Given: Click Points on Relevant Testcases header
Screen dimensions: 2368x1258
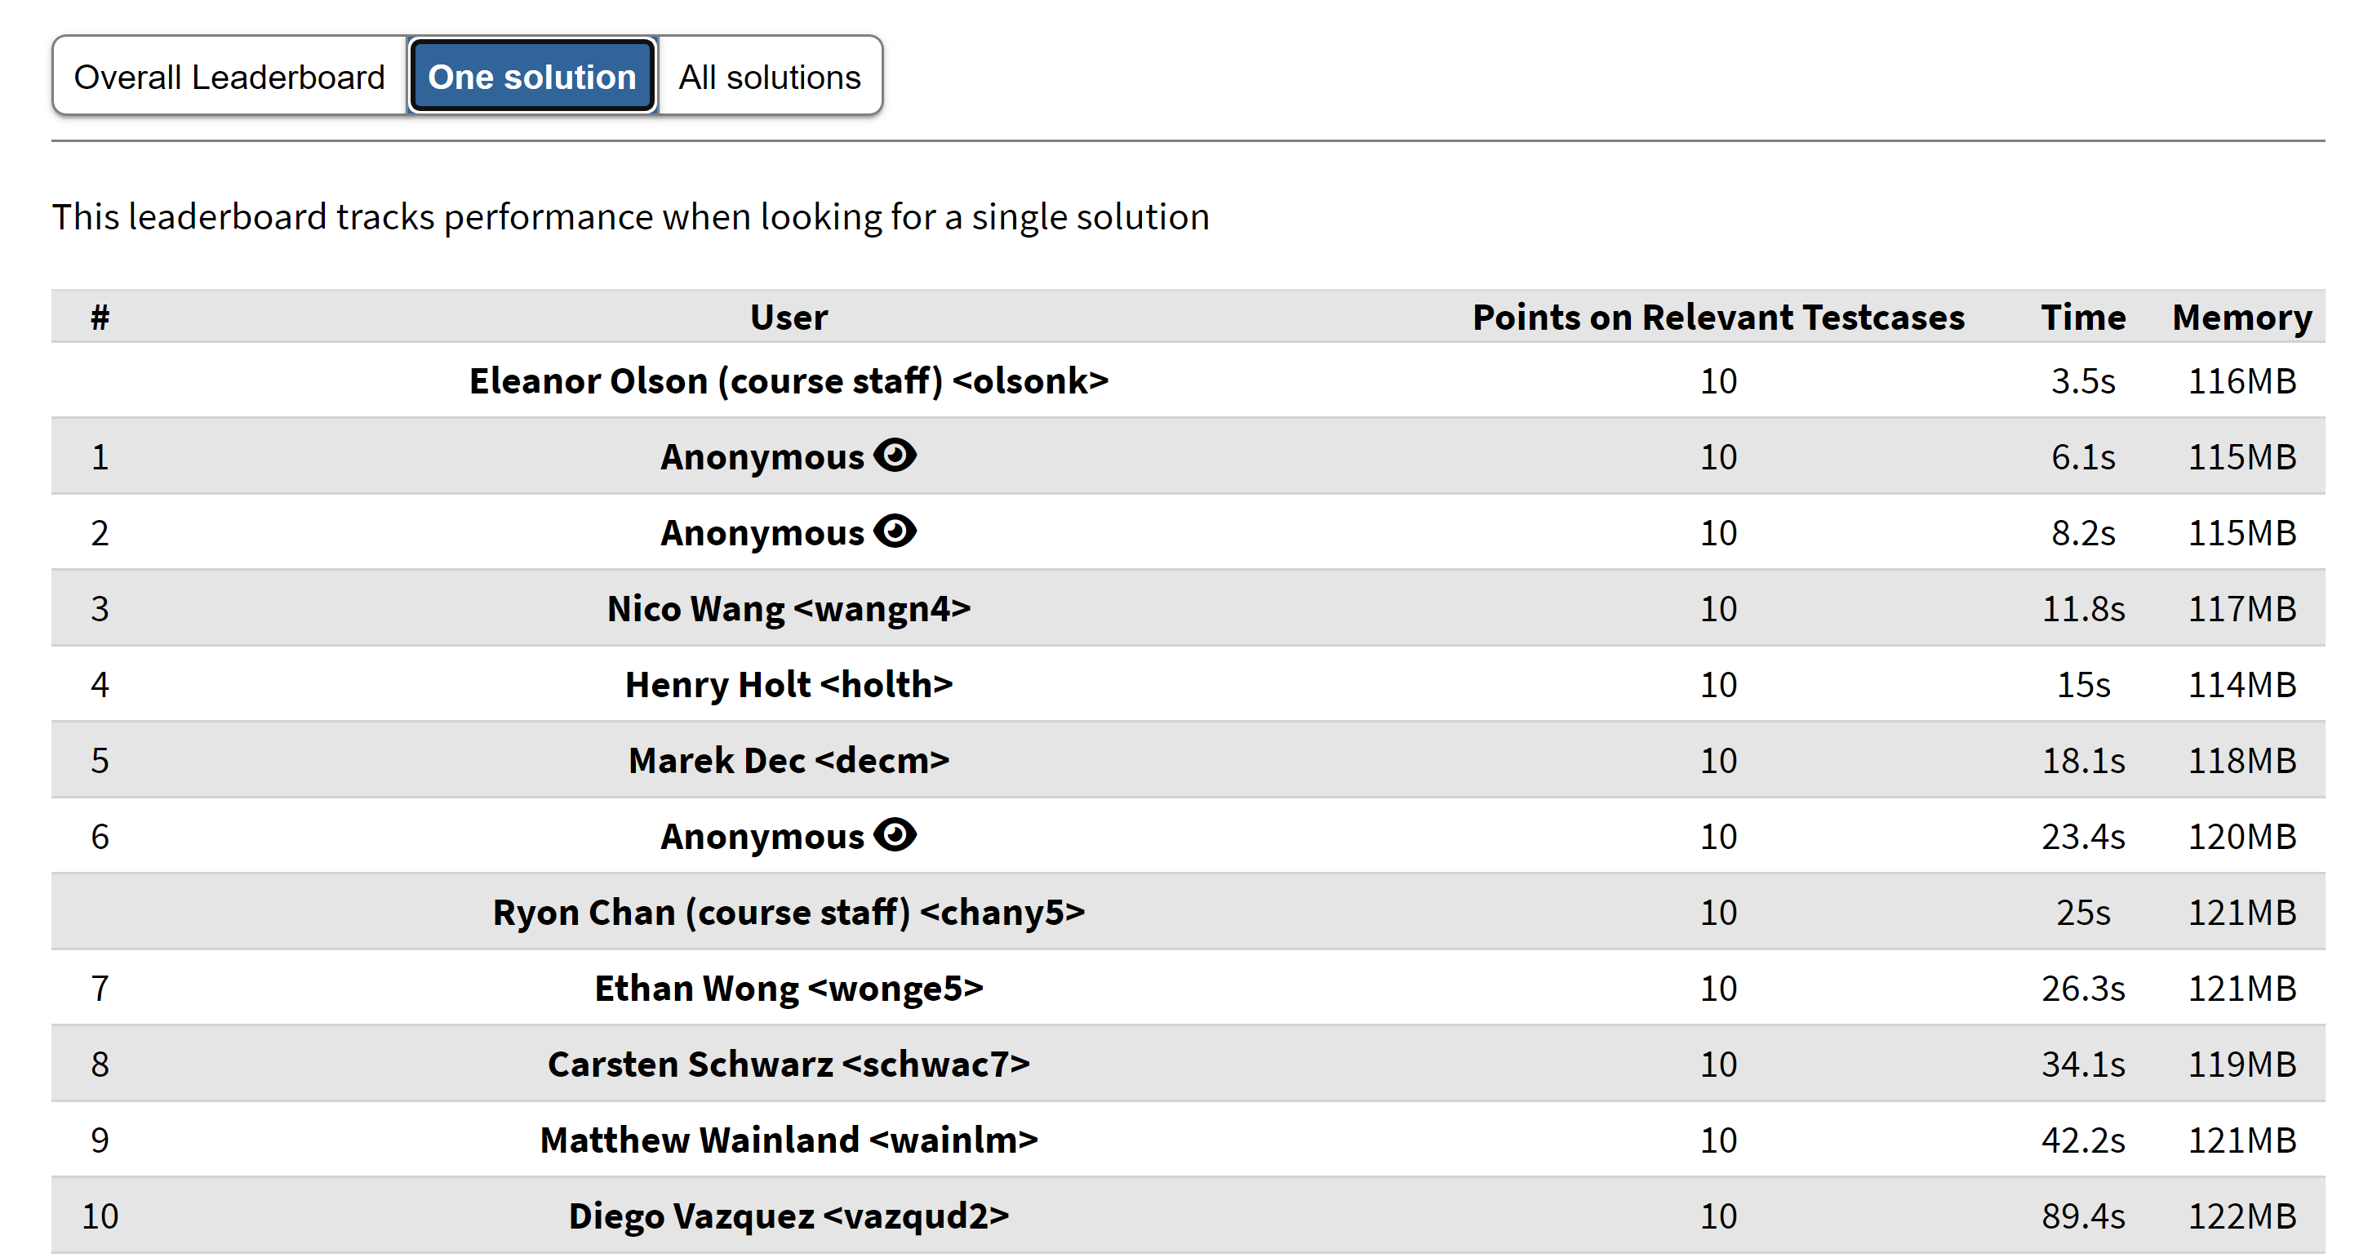Looking at the screenshot, I should pos(1718,318).
